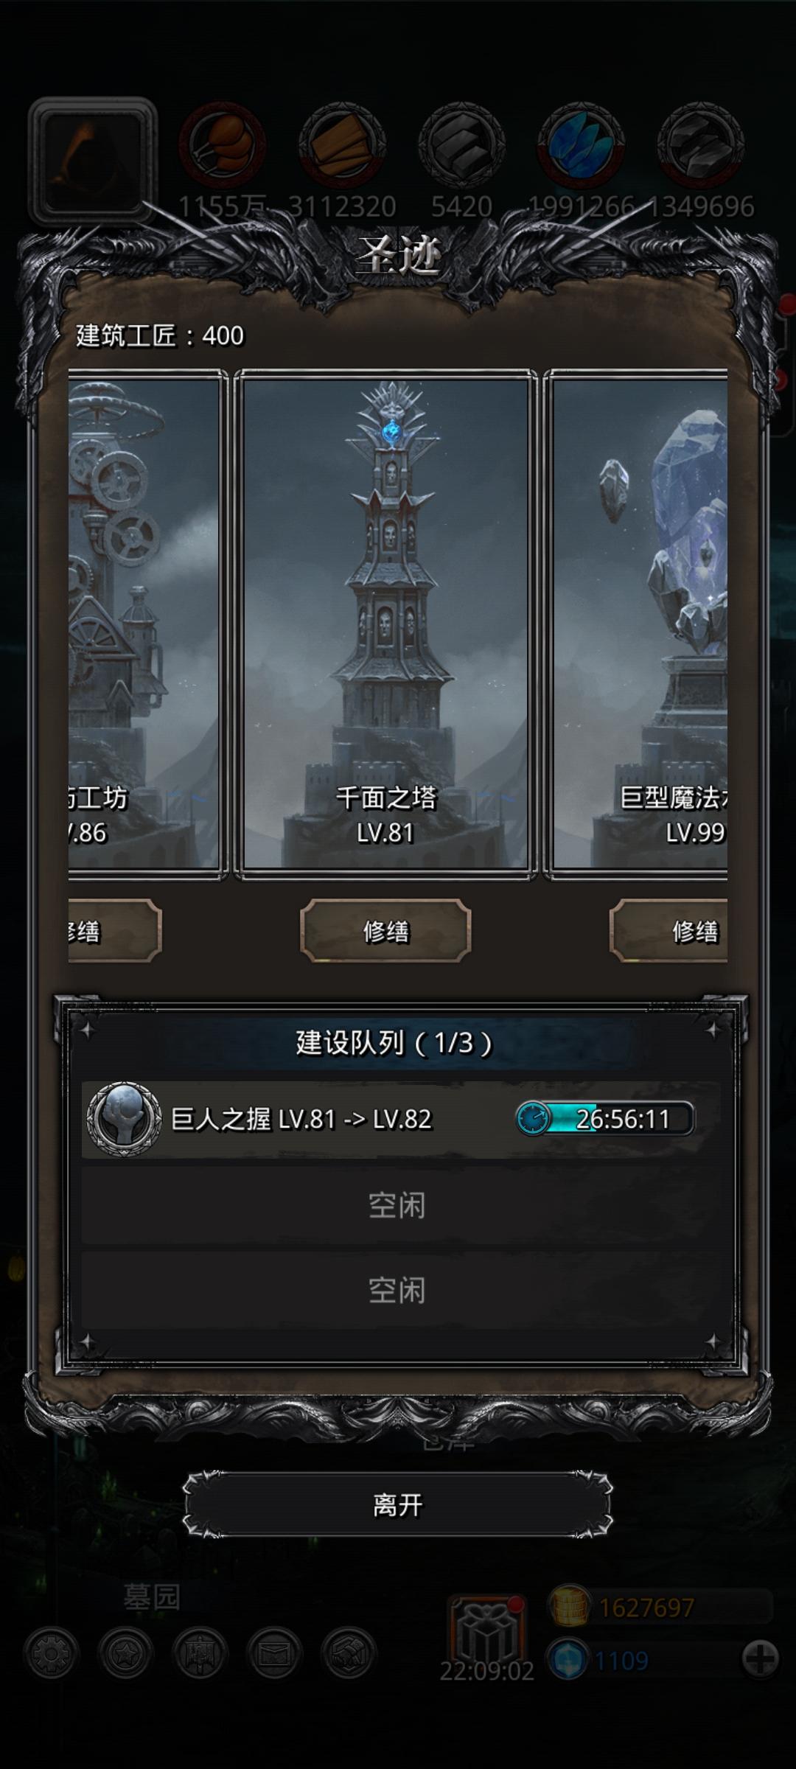Tap the blue crystal resource icon
796x1769 pixels.
(581, 144)
